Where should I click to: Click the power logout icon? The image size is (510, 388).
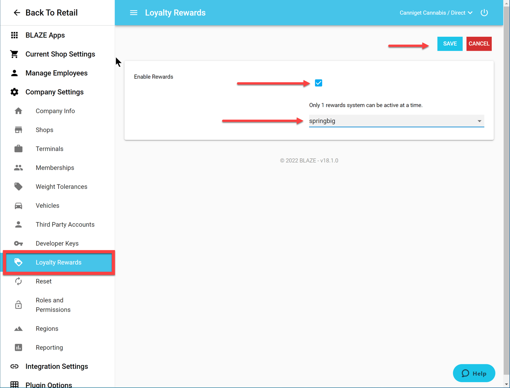pyautogui.click(x=484, y=13)
